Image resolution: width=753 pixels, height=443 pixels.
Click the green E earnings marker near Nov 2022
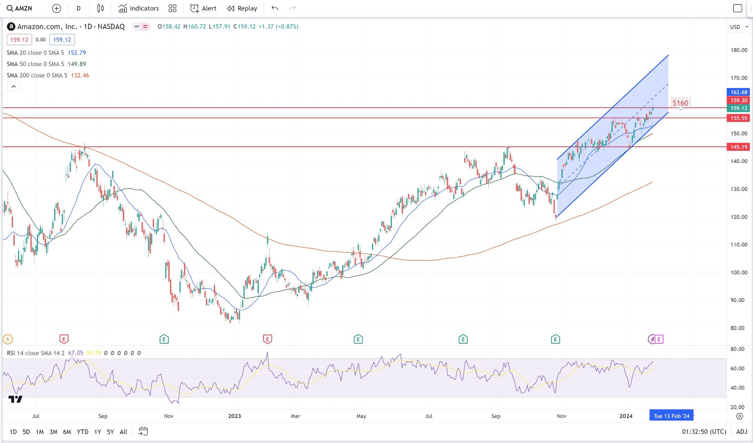point(164,339)
